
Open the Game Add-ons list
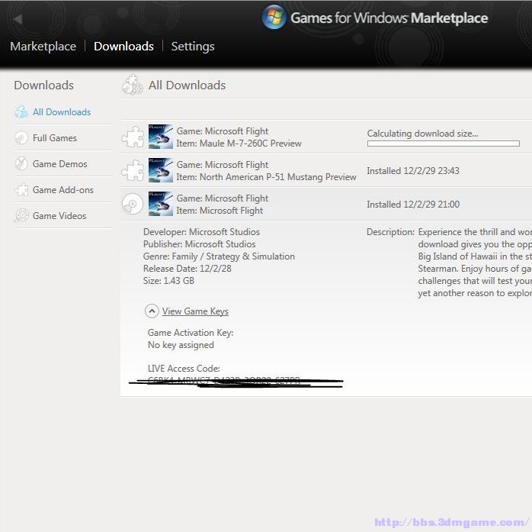point(63,190)
